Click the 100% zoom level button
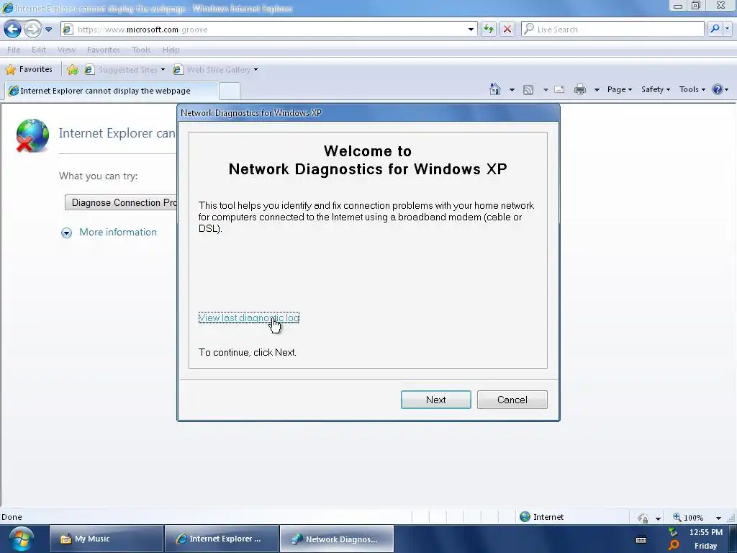The width and height of the screenshot is (737, 553). click(688, 517)
